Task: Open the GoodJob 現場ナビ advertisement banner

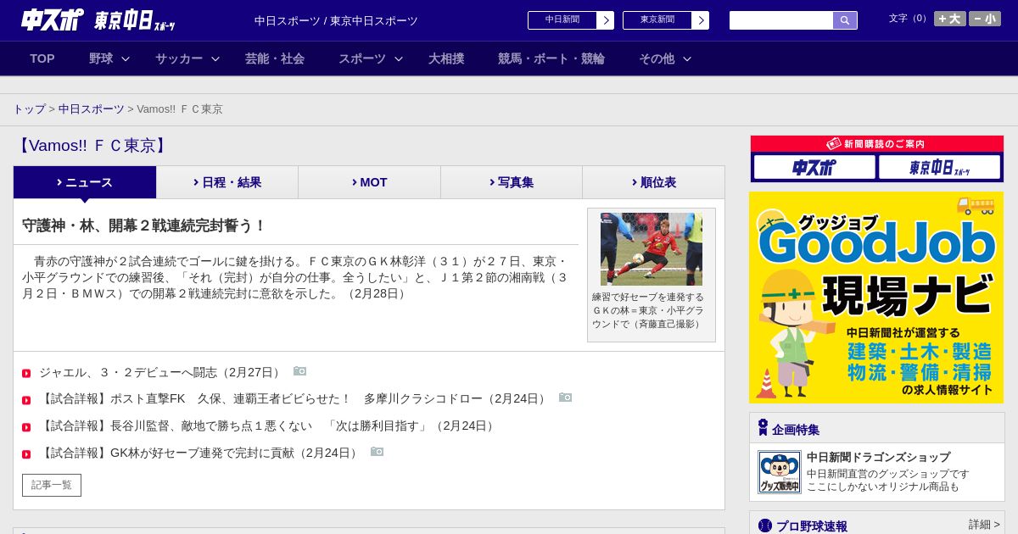Action: [x=876, y=298]
